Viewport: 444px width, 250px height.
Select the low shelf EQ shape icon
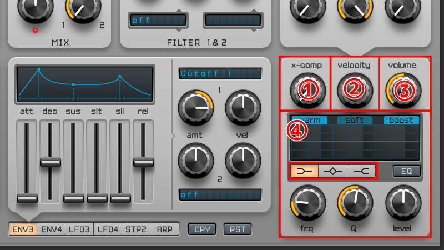click(x=304, y=171)
